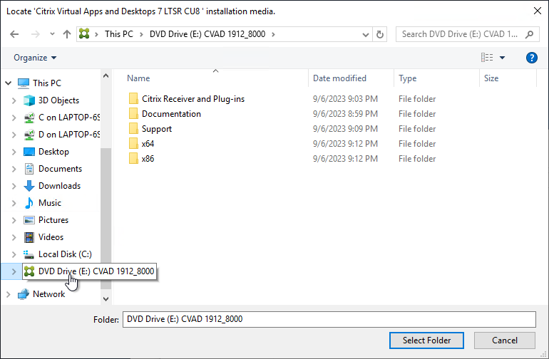
Task: Close the Locate installation media dialog
Action: point(538,11)
